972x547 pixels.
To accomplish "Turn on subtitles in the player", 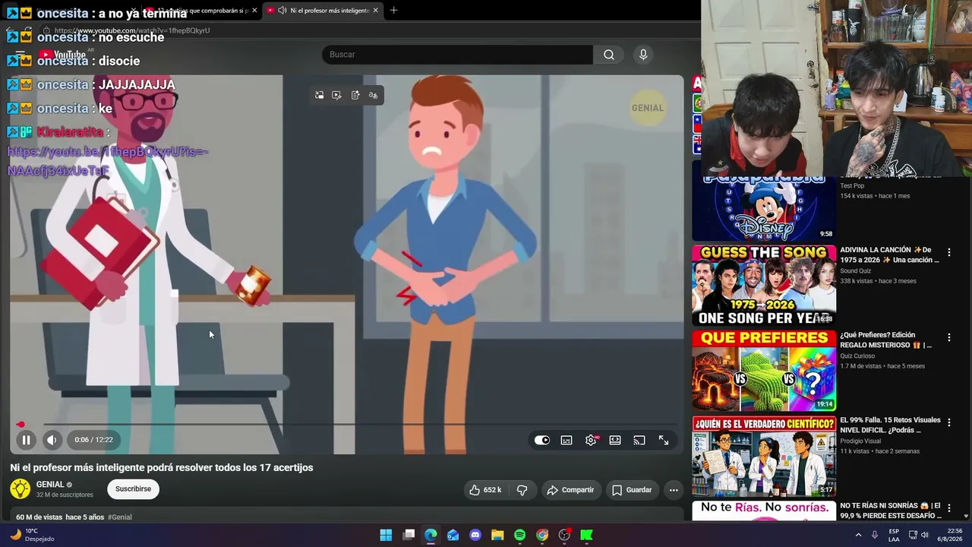I will [566, 440].
